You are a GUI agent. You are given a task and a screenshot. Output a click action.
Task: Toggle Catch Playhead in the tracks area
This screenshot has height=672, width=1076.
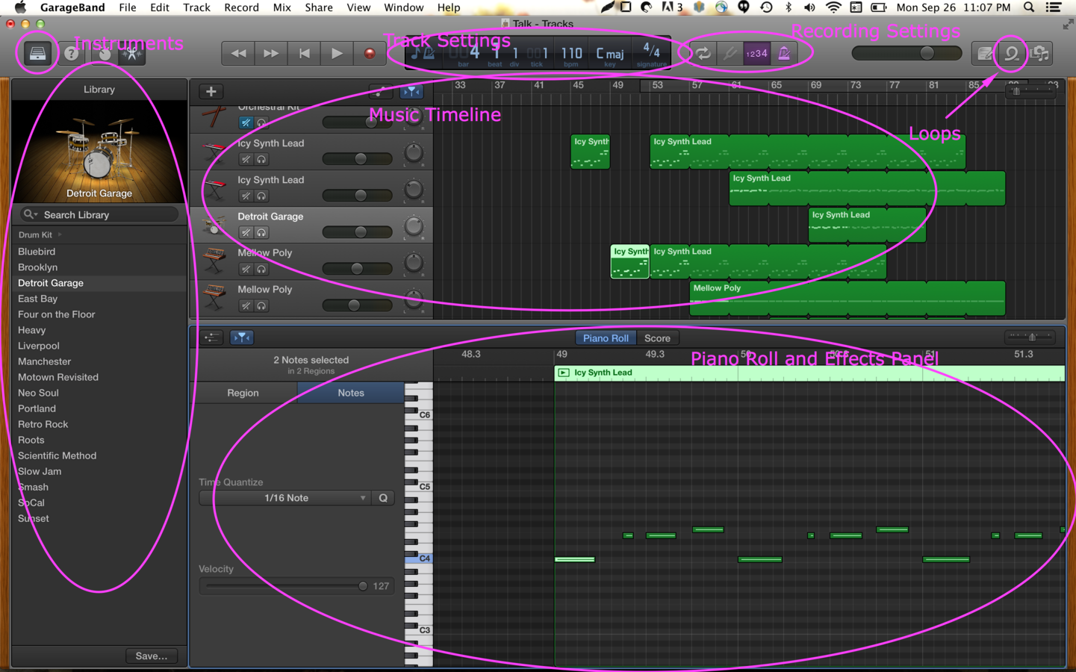[x=411, y=92]
